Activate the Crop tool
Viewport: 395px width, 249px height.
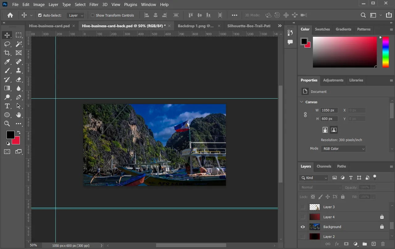point(7,53)
